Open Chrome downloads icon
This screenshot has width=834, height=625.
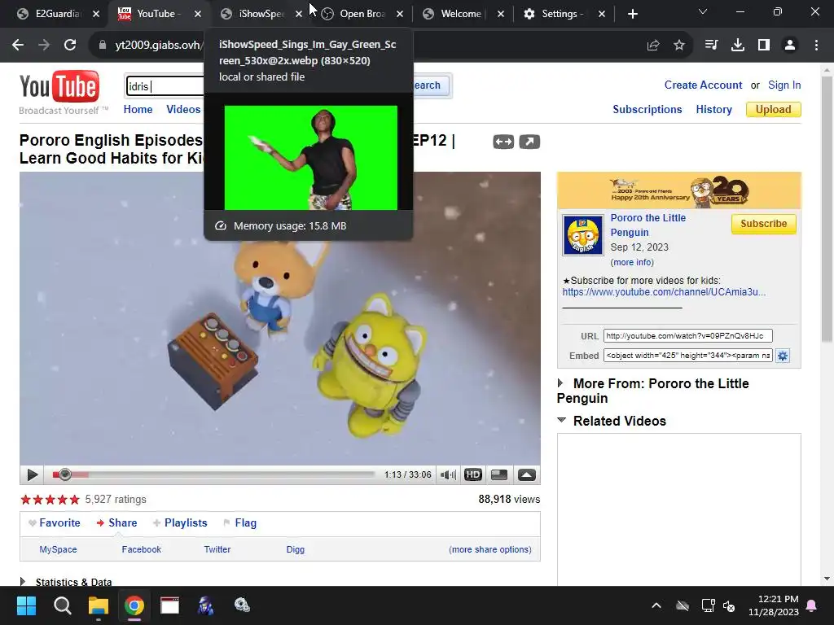pyautogui.click(x=738, y=46)
